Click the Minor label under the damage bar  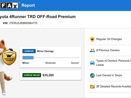[26, 63]
